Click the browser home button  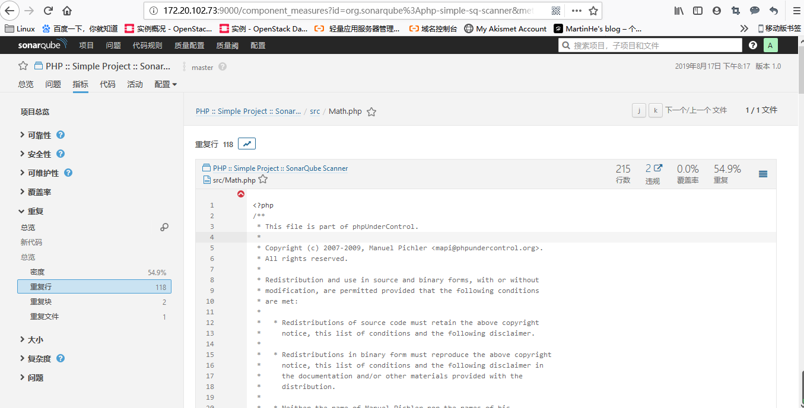tap(67, 11)
